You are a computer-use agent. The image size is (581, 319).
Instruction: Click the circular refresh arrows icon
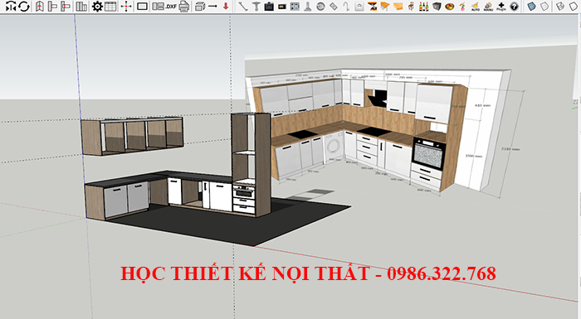pos(24,6)
